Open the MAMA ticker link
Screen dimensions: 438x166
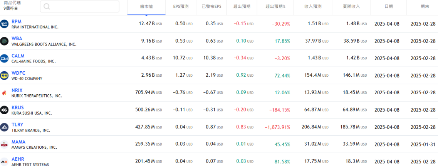point(18,142)
